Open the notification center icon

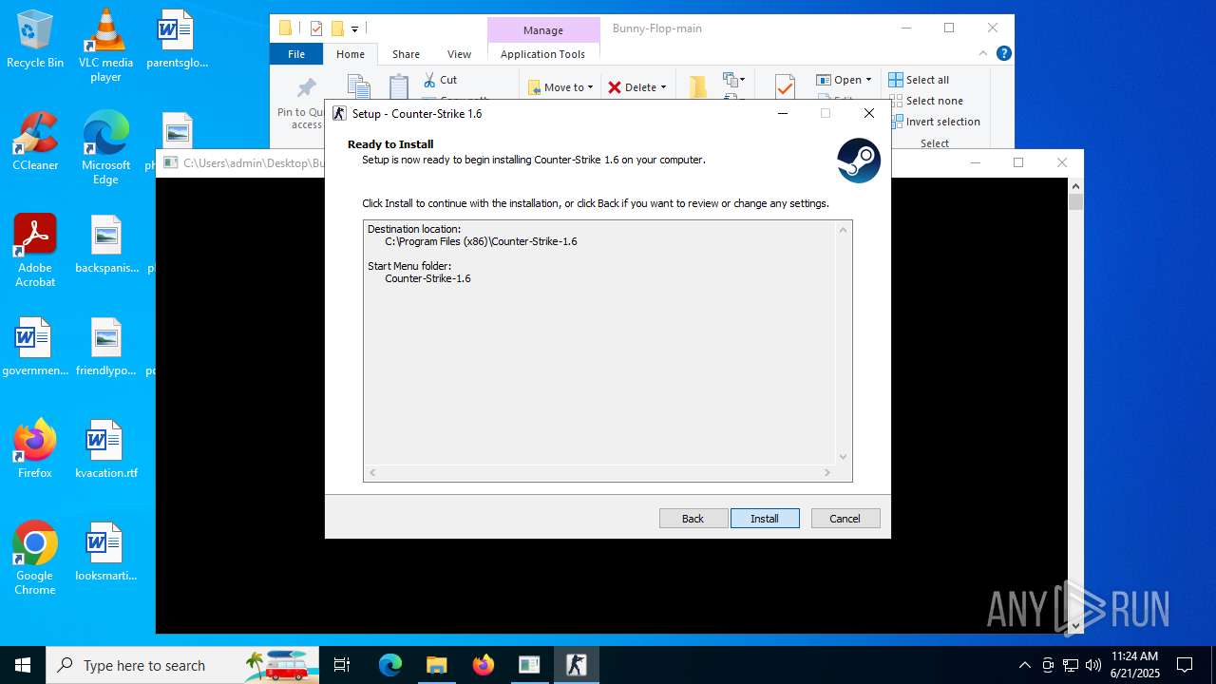(1185, 665)
